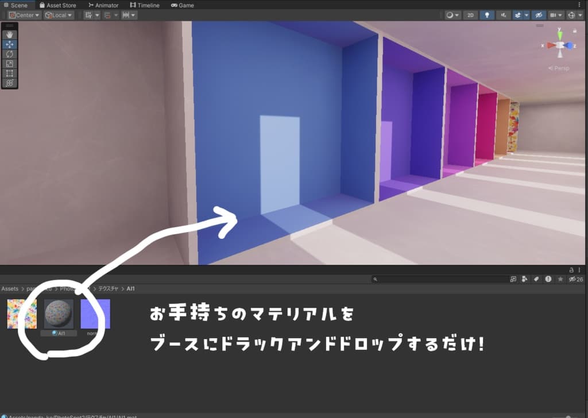Open the Center pivot dropdown
This screenshot has height=418, width=588.
click(23, 15)
